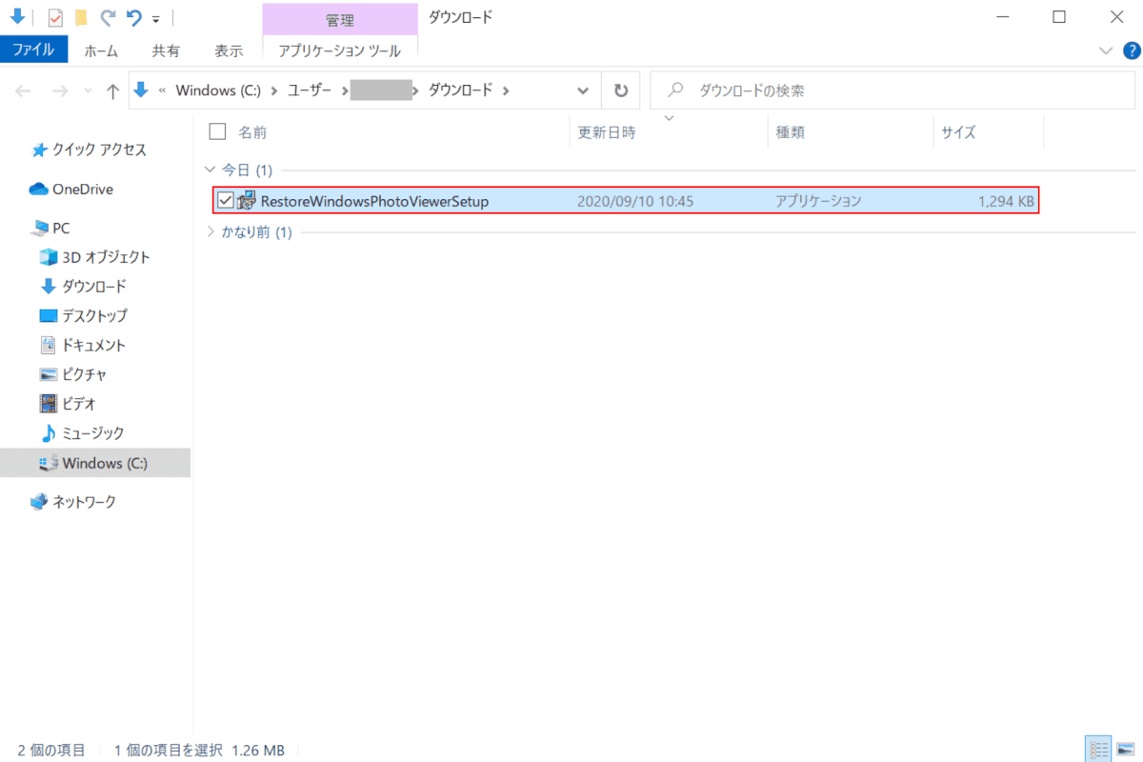Open recent locations dropdown
The image size is (1143, 762).
click(x=88, y=91)
